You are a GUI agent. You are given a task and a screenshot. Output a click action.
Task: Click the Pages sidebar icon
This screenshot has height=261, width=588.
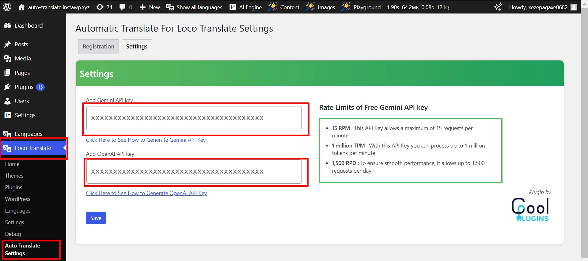[x=8, y=73]
